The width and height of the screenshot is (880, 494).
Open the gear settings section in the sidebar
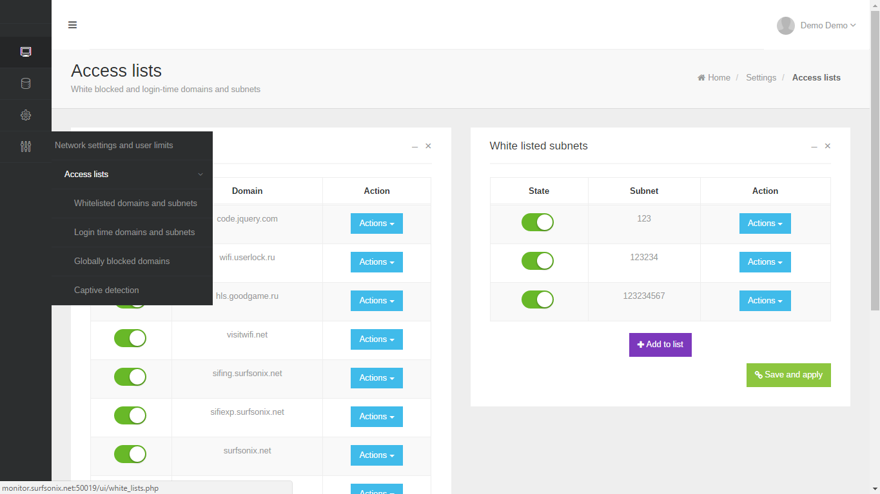click(x=26, y=115)
